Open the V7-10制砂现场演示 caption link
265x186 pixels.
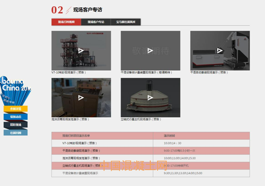(69, 73)
